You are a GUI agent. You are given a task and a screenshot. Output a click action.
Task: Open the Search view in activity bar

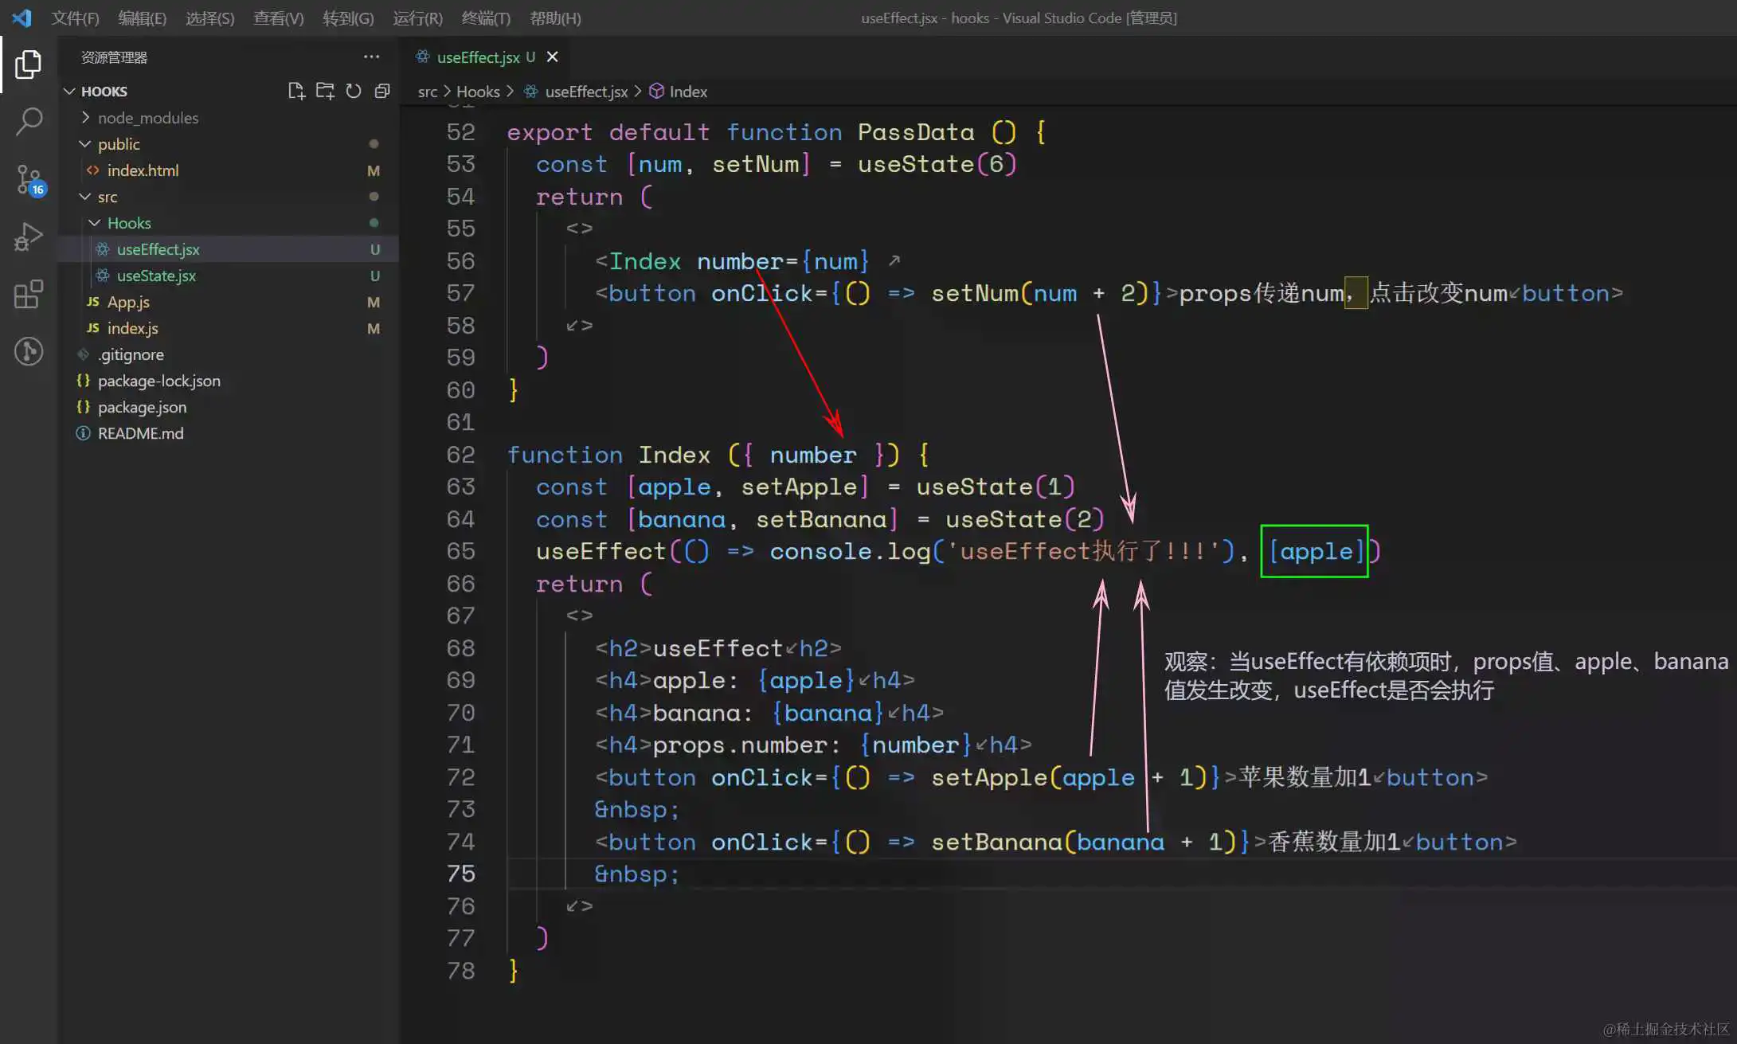[x=29, y=121]
